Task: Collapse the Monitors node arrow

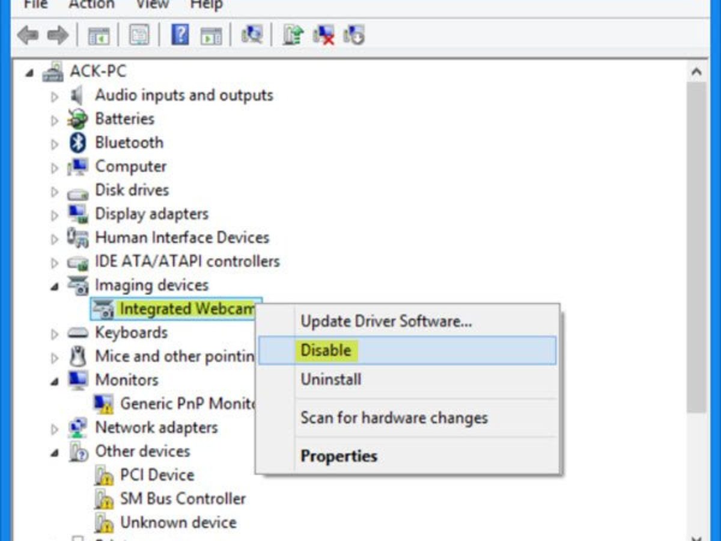Action: coord(55,381)
